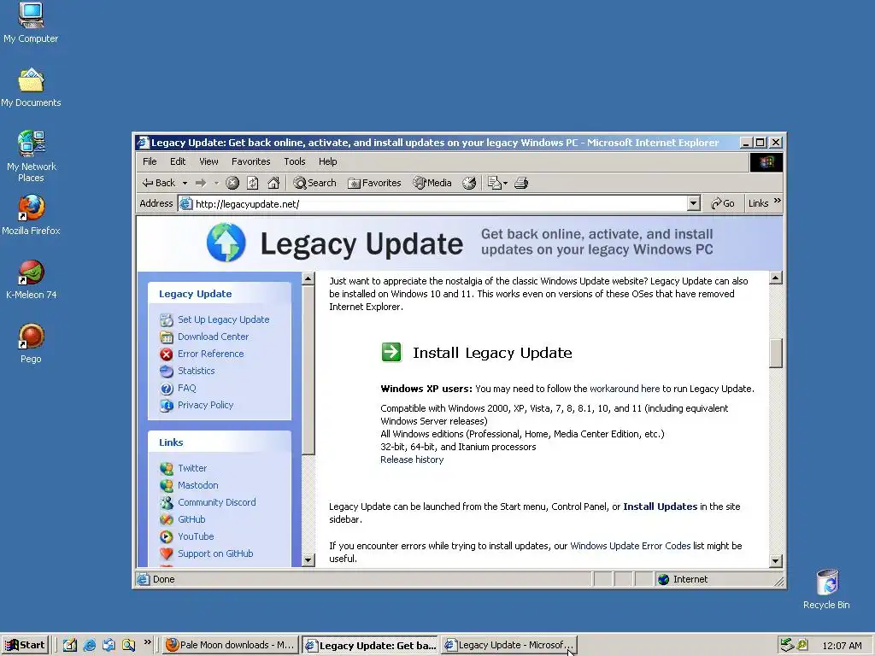Screen dimensions: 875x656
Task: Open the File menu
Action: (x=150, y=161)
